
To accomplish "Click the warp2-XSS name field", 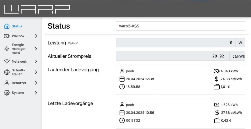I will (x=180, y=26).
